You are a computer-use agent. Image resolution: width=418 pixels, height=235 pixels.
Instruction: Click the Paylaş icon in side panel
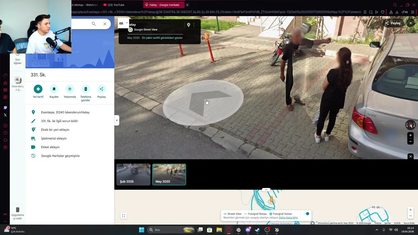101,89
